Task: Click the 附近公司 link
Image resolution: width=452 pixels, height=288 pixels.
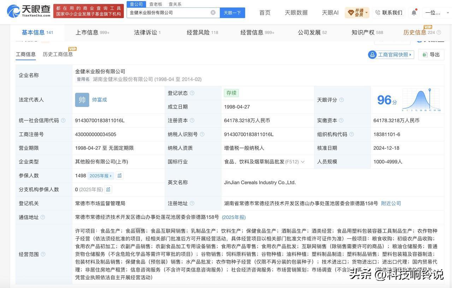Action: click(391, 203)
